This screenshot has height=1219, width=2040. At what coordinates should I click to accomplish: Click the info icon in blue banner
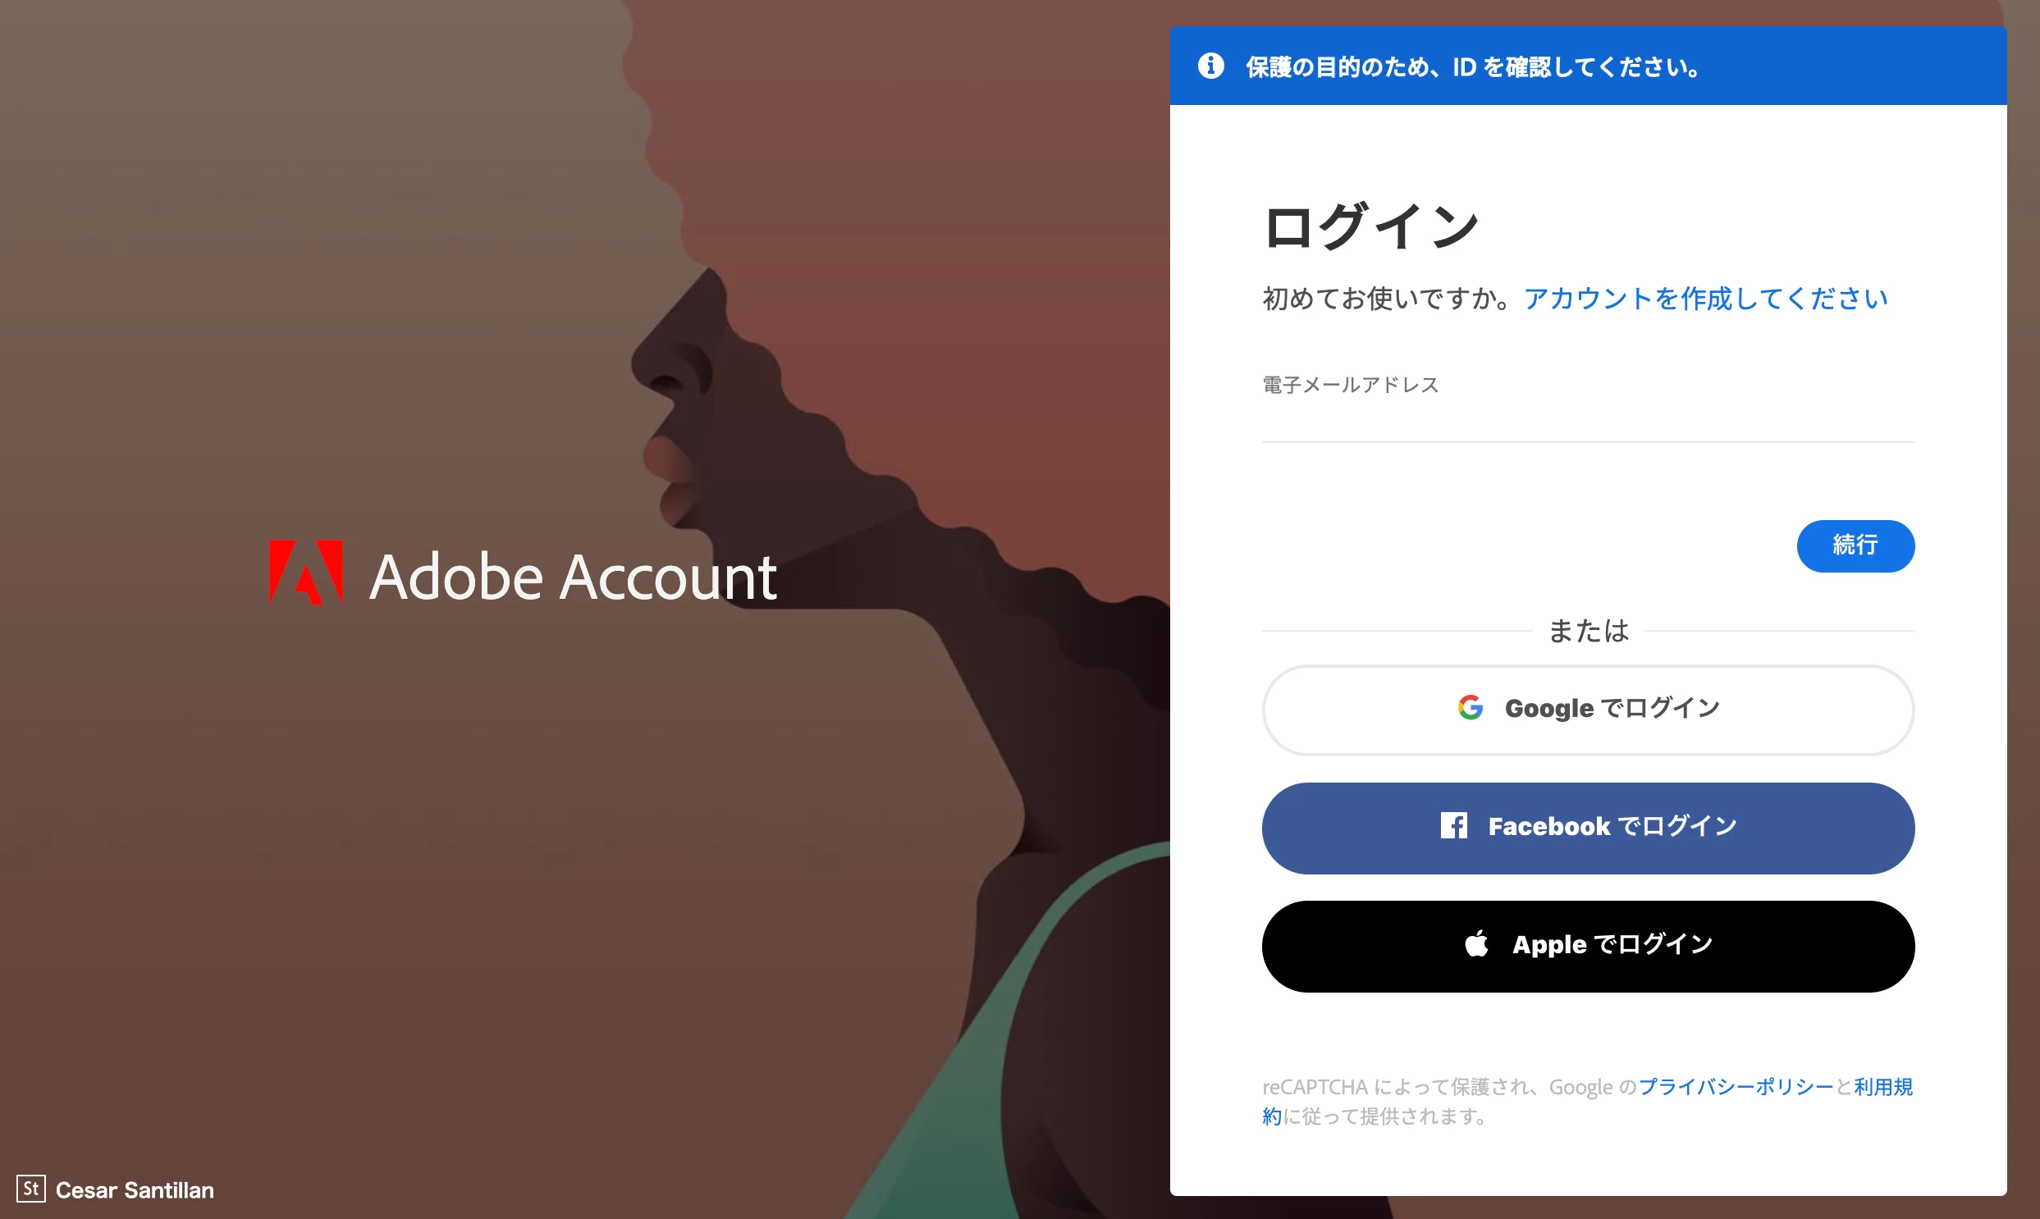click(1210, 66)
